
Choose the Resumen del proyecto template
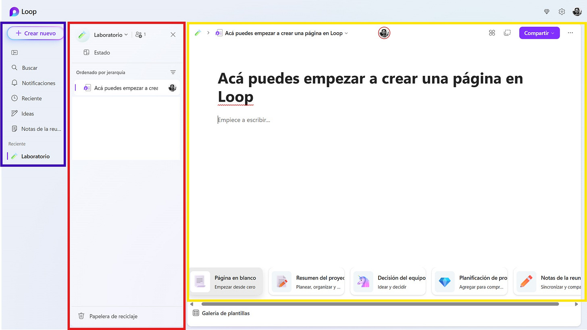coord(306,282)
